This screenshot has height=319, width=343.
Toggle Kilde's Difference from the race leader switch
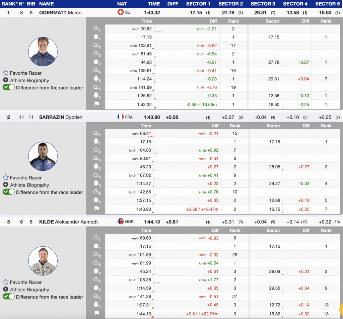[9, 297]
